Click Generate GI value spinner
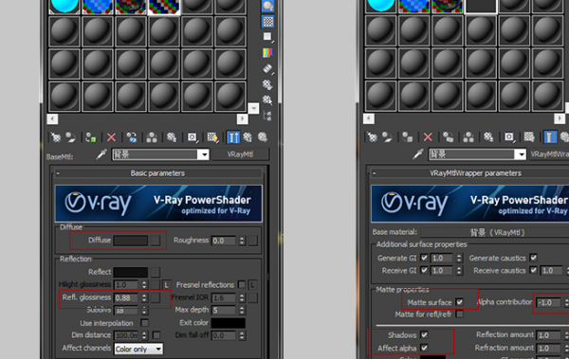Viewport: 569px width, 359px height. point(459,259)
